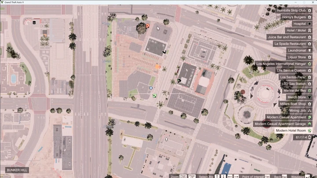This screenshot has height=178, width=317.
Task: Click the Laundromat icon in the legend
Action: pos(310,51)
